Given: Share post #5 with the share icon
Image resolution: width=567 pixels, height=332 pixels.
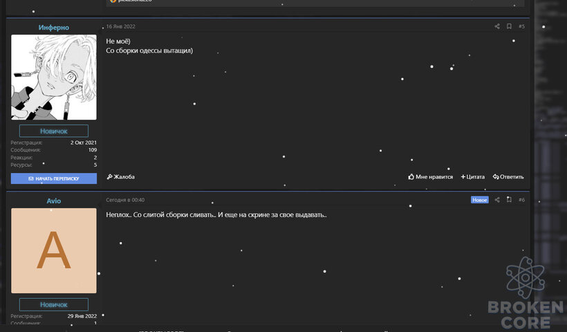Looking at the screenshot, I should pyautogui.click(x=497, y=26).
